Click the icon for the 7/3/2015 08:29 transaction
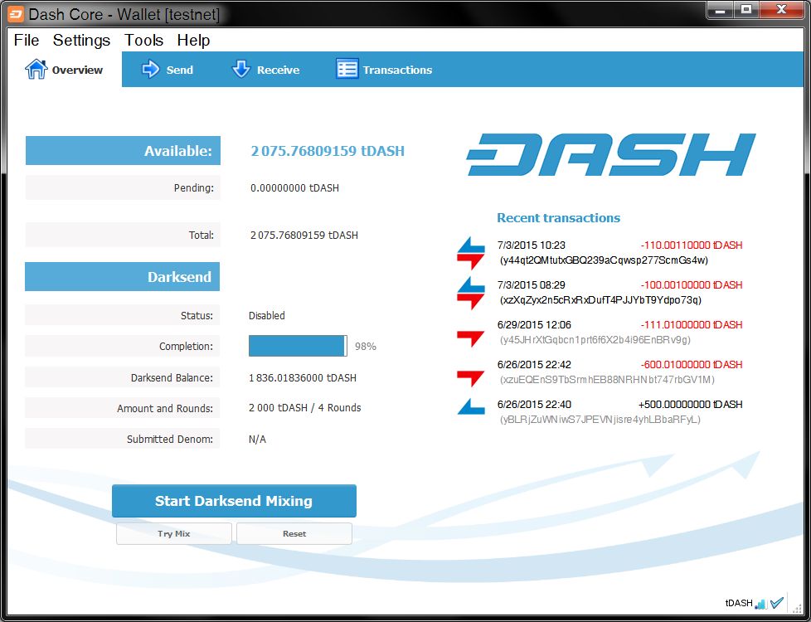Viewport: 811px width, 622px height. tap(471, 293)
